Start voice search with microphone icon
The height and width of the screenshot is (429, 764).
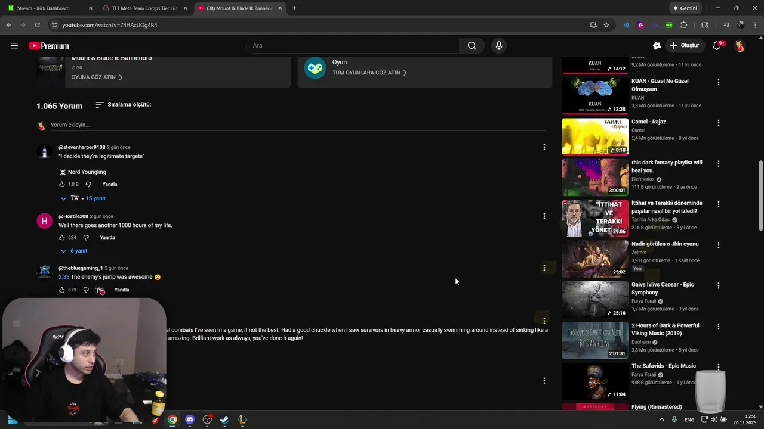click(499, 46)
